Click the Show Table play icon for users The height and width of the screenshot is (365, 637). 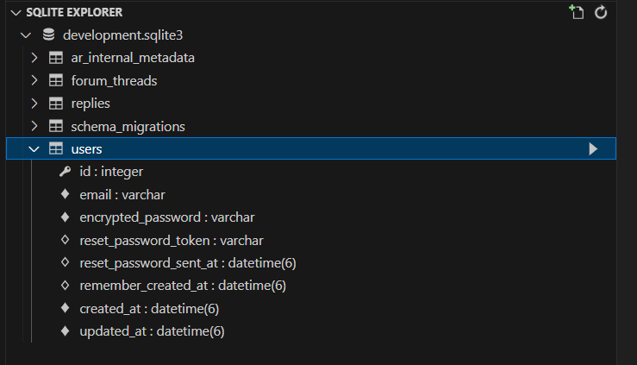click(593, 149)
